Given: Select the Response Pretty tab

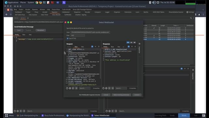Looking at the screenshot, I should (x=105, y=47).
